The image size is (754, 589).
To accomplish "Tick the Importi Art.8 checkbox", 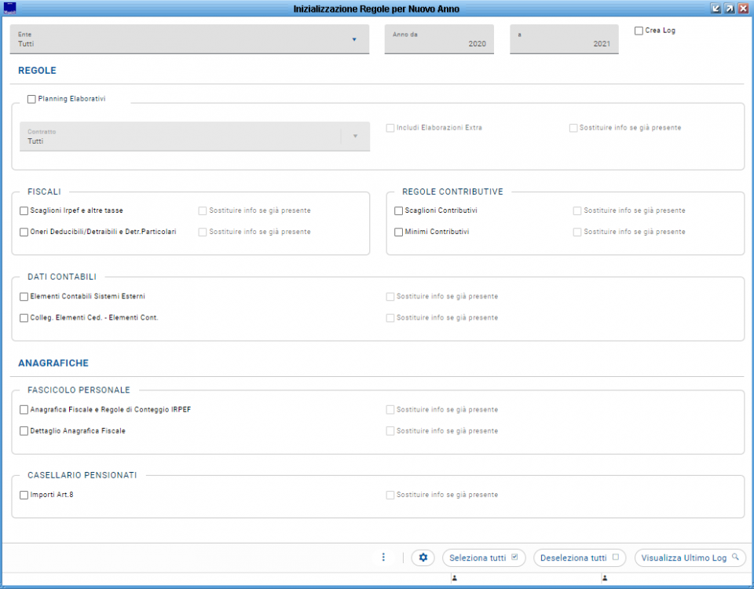I will [x=24, y=495].
